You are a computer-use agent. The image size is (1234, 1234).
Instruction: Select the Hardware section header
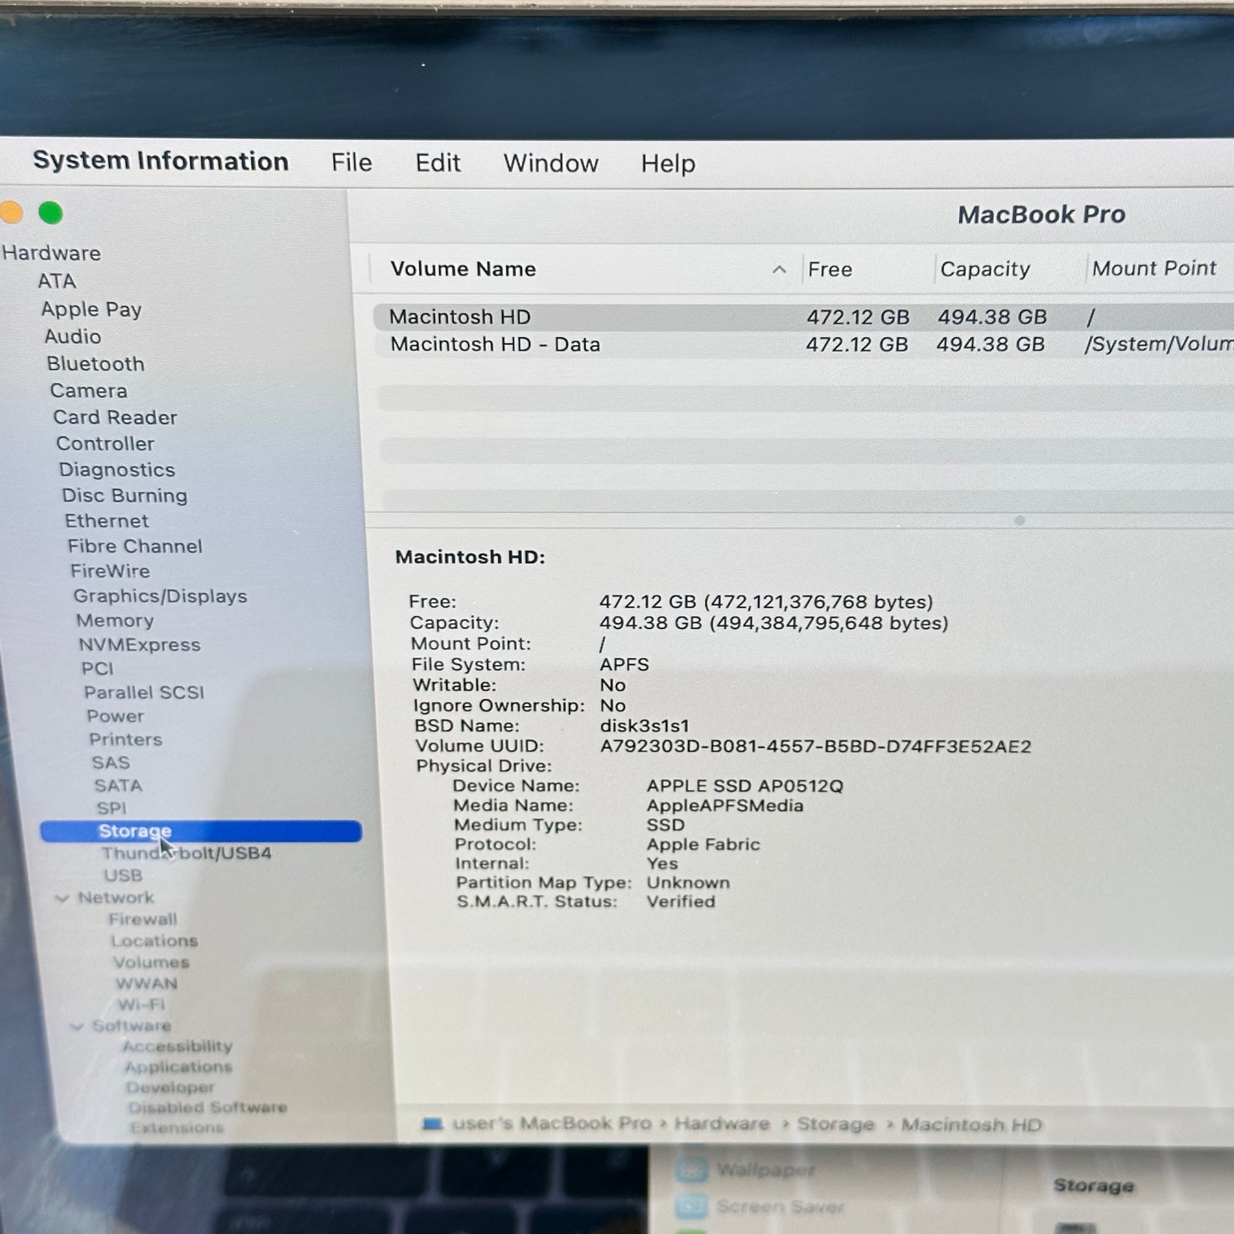pyautogui.click(x=51, y=253)
